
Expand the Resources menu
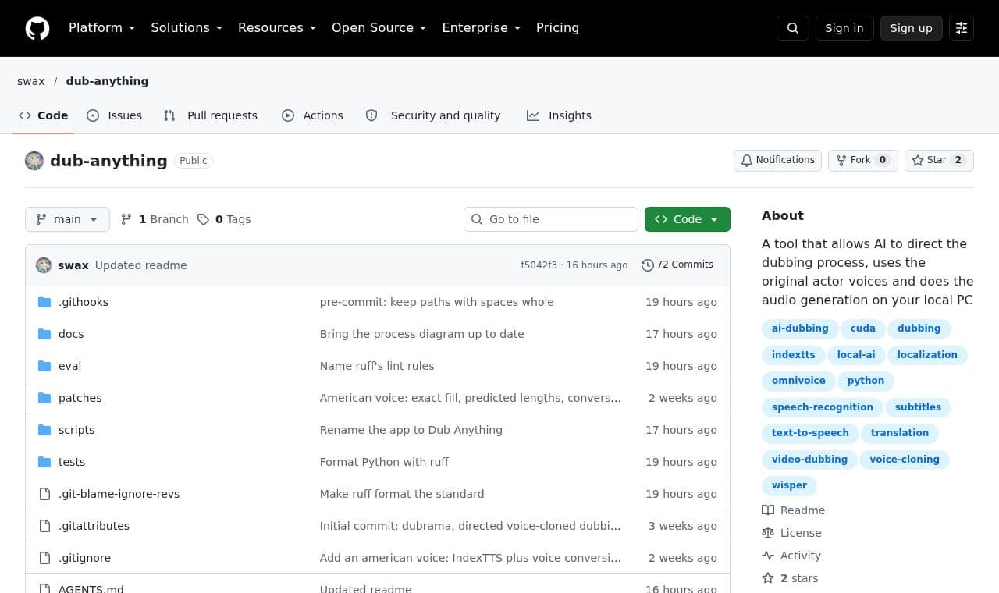[277, 28]
